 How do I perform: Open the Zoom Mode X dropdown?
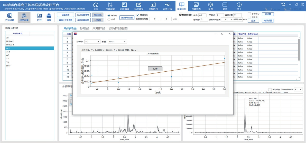298,89
